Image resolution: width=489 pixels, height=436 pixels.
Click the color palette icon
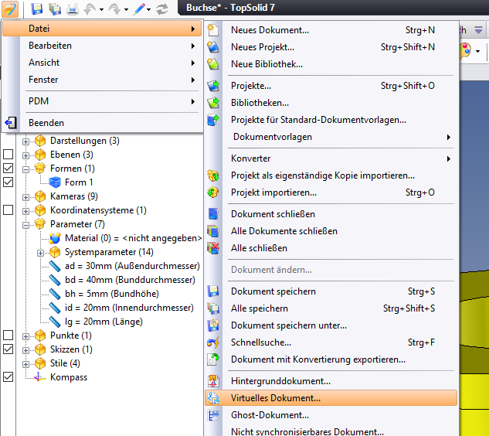[x=465, y=50]
